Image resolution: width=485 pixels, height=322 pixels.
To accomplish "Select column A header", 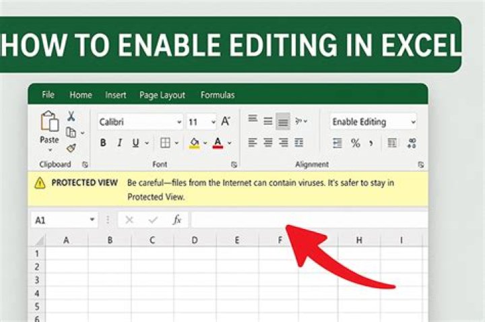I will click(x=67, y=240).
